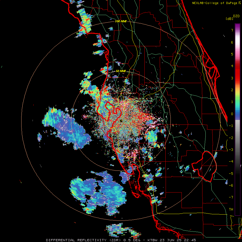Click the -5 value on color scale

[x=231, y=174]
